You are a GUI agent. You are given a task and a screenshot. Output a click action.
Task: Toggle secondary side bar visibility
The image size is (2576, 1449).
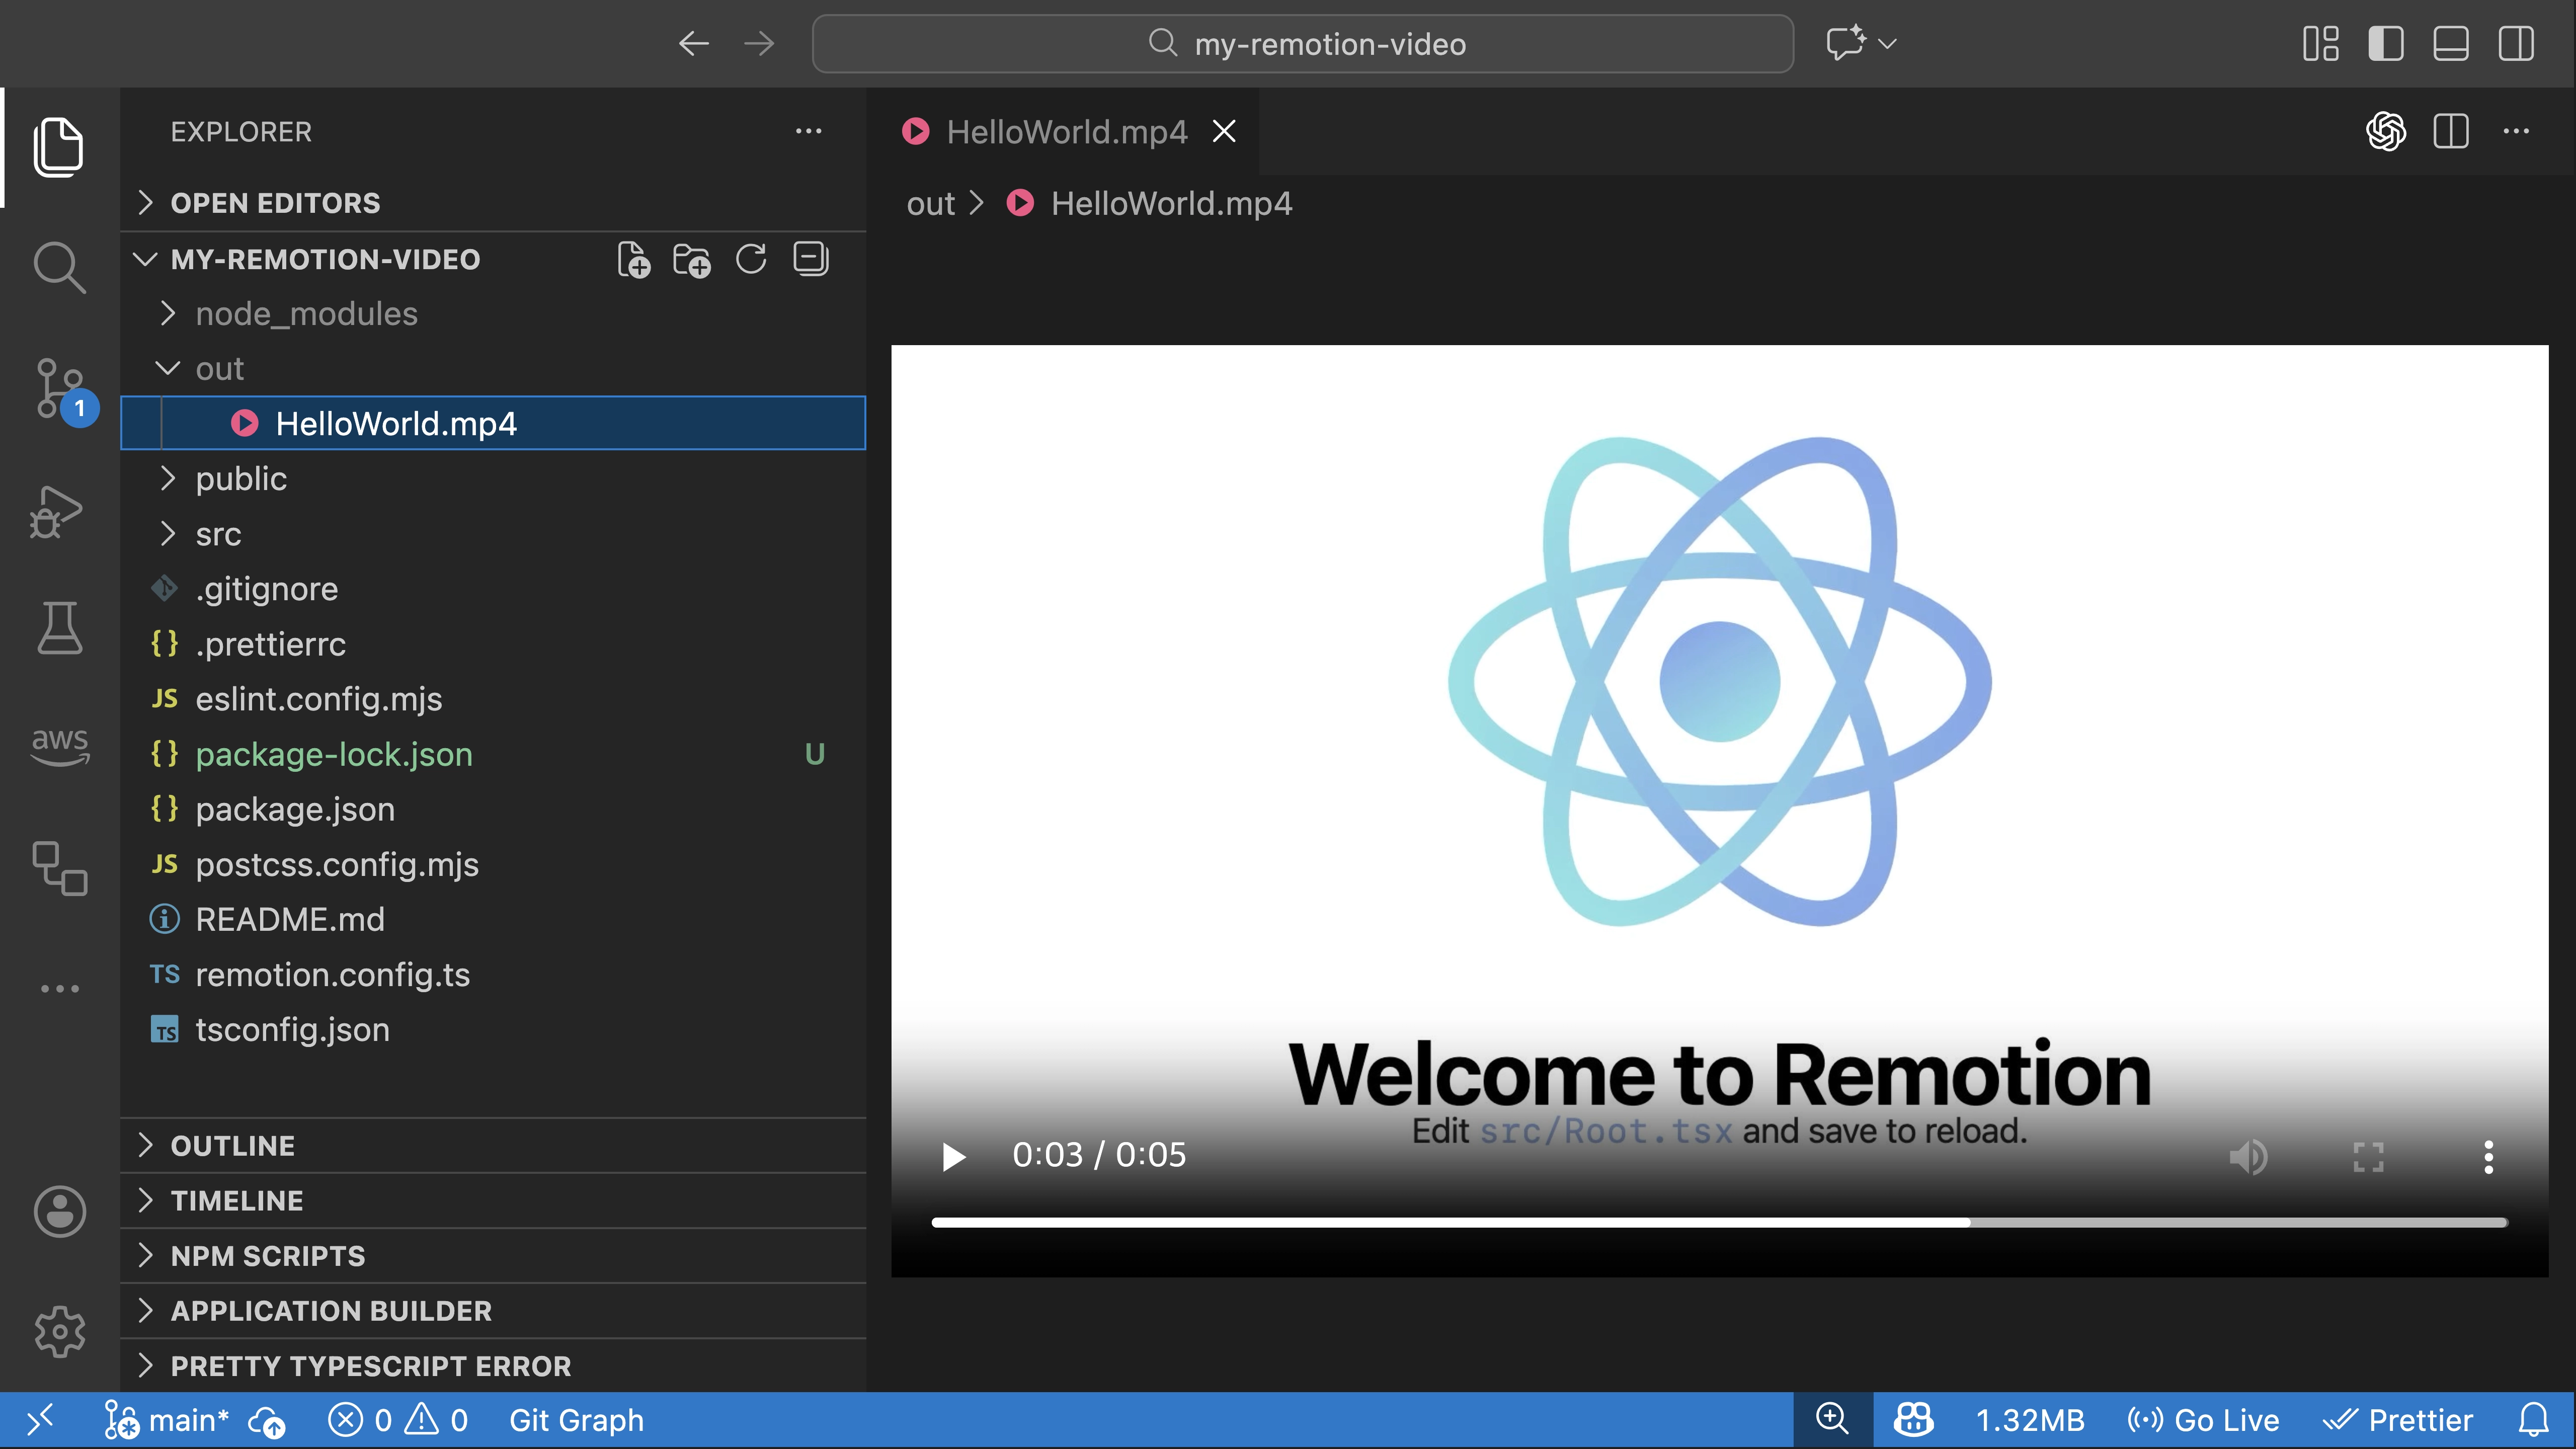tap(2516, 43)
